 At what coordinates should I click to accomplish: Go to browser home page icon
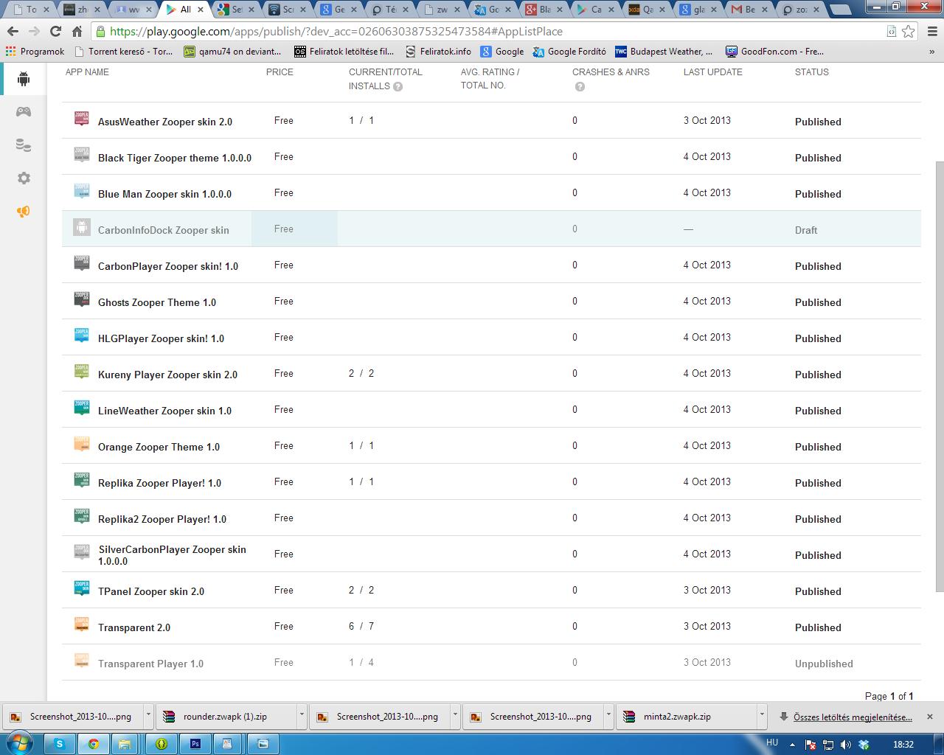tap(77, 31)
